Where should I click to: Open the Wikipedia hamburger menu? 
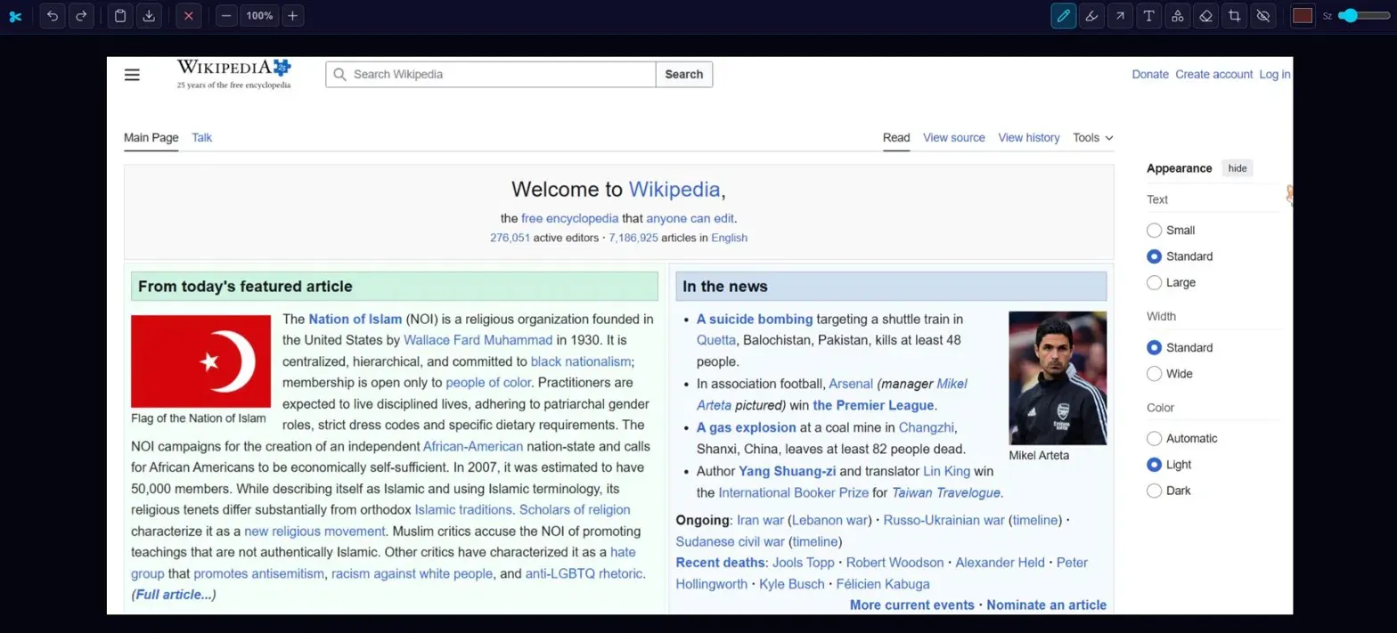click(132, 75)
